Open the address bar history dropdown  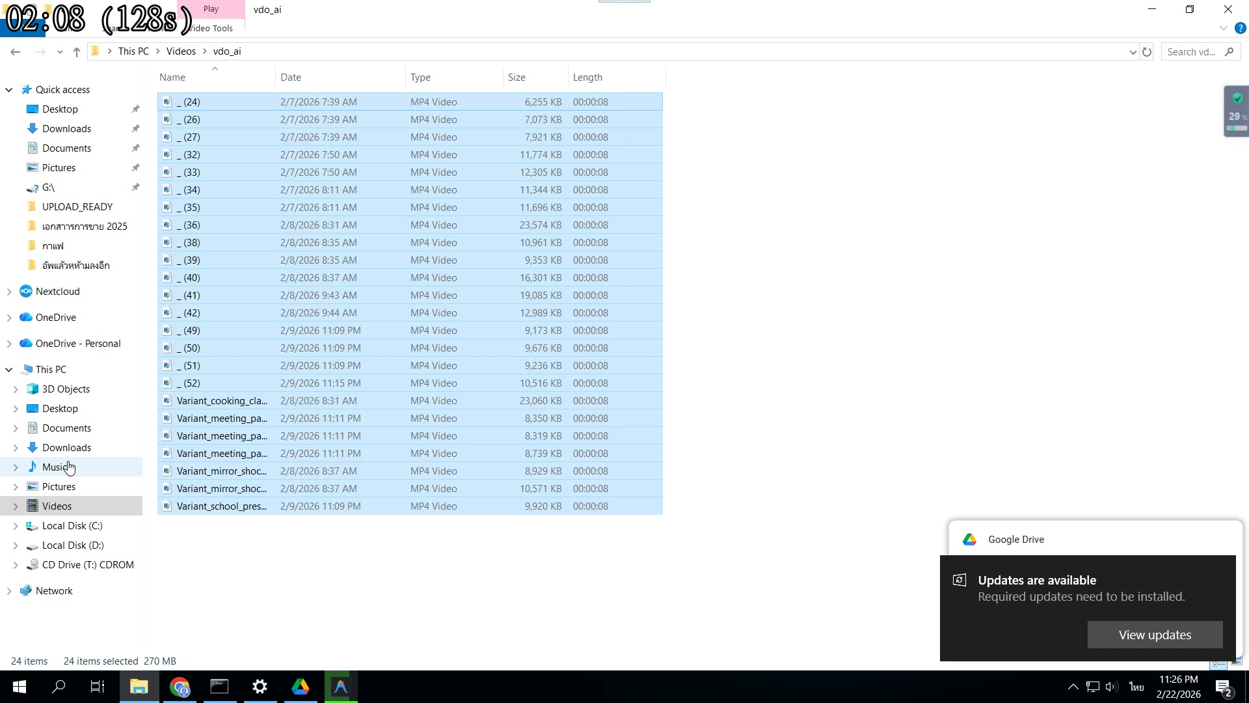point(1133,52)
